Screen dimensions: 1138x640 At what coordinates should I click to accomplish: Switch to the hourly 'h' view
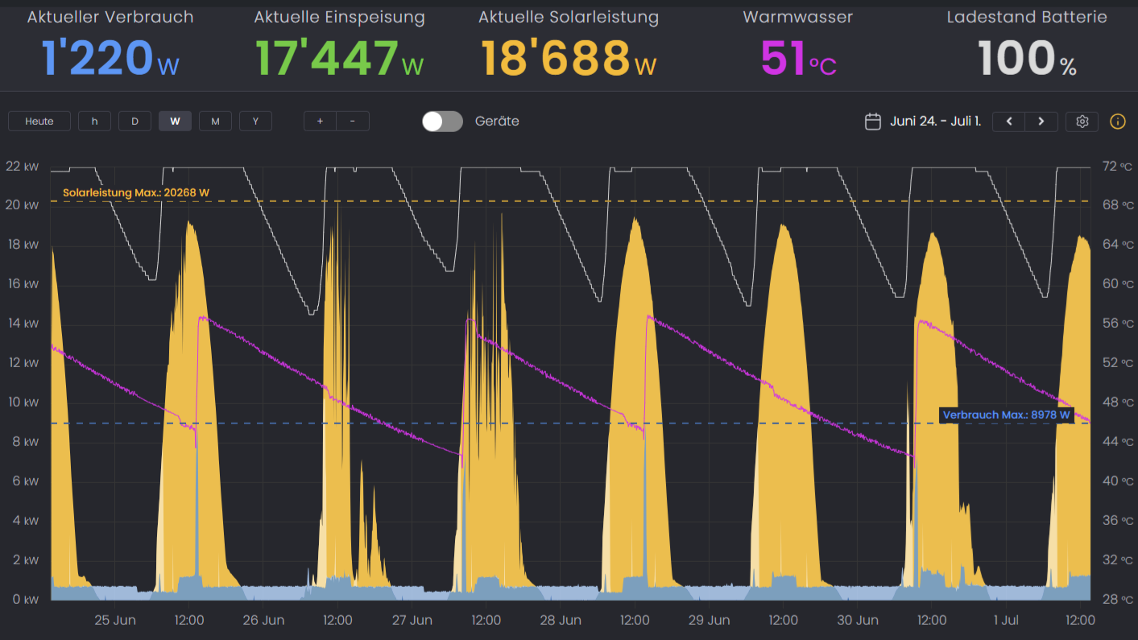94,120
